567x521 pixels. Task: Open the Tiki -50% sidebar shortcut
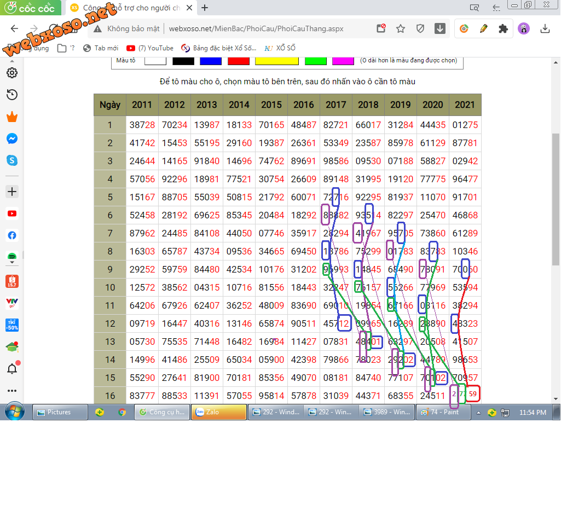(x=12, y=325)
